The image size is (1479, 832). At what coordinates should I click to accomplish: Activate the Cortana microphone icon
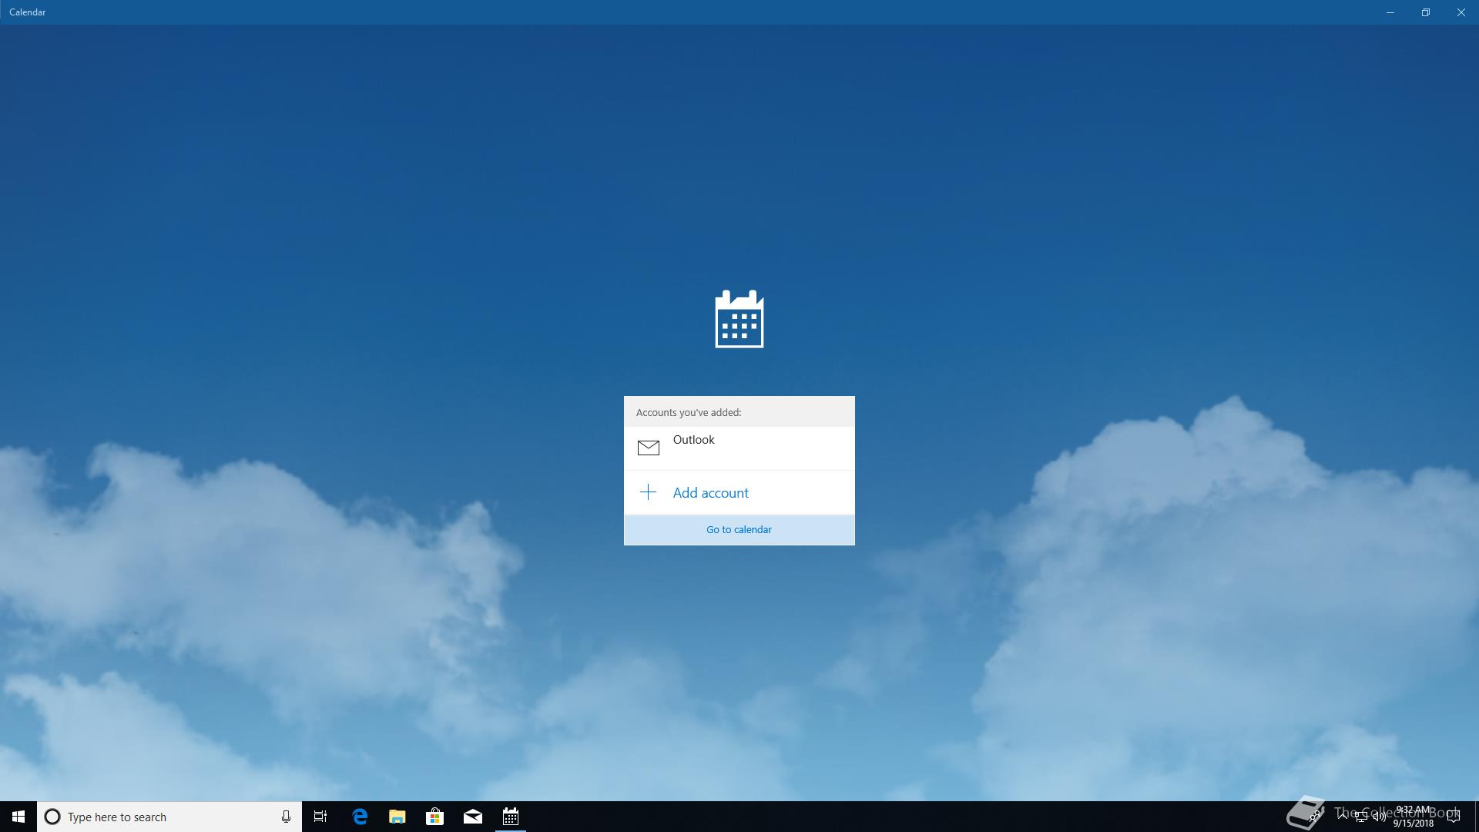286,817
